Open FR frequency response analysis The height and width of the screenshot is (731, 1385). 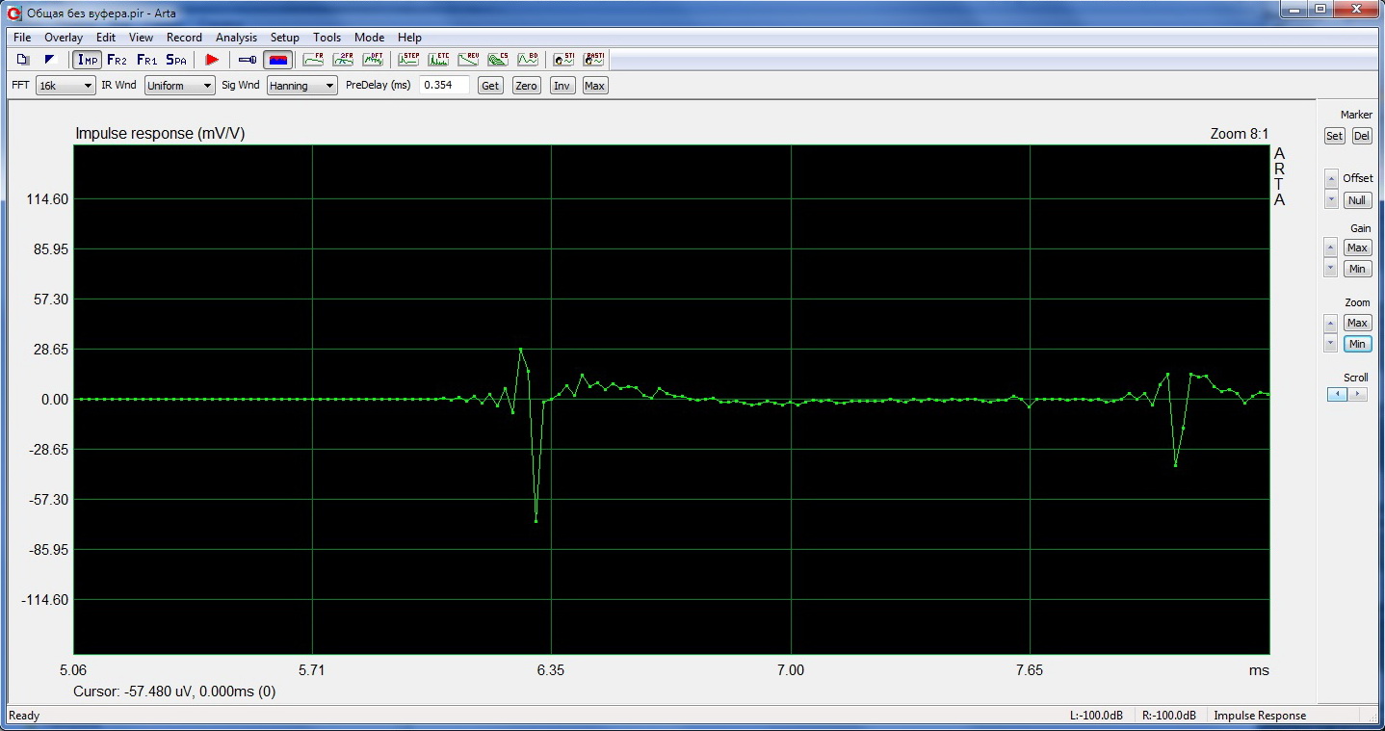pyautogui.click(x=313, y=60)
